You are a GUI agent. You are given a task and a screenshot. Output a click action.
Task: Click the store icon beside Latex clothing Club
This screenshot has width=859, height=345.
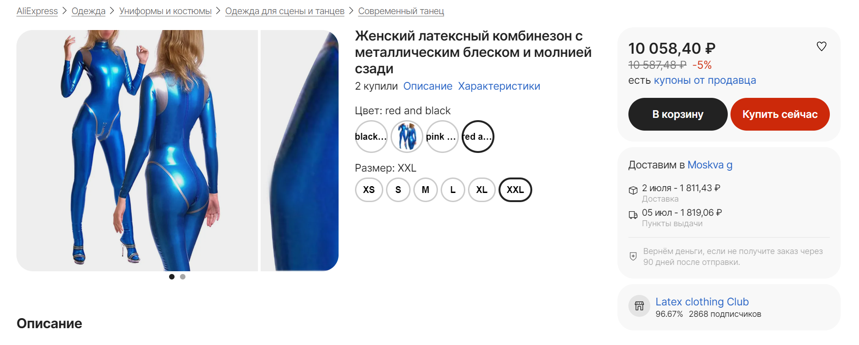point(639,306)
